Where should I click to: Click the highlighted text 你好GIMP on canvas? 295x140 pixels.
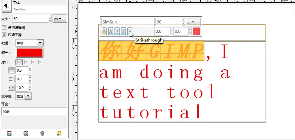coord(152,51)
